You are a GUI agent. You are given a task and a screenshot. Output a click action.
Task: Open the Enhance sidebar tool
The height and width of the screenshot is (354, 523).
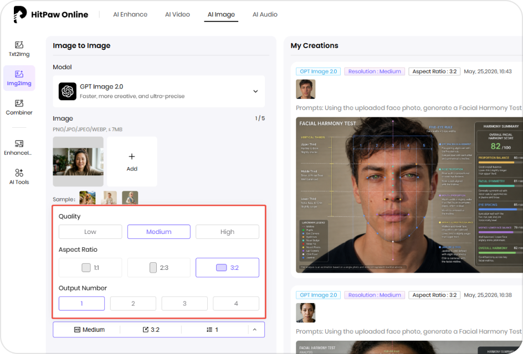pos(19,148)
